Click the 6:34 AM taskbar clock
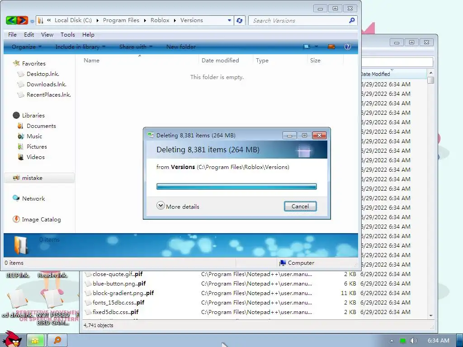This screenshot has width=463, height=347. 439,341
